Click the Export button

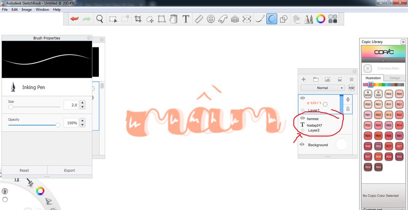click(x=69, y=170)
